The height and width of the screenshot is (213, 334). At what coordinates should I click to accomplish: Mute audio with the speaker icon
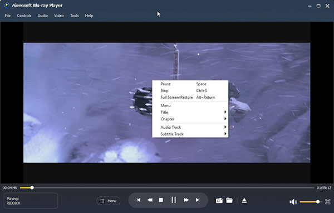coord(293,202)
